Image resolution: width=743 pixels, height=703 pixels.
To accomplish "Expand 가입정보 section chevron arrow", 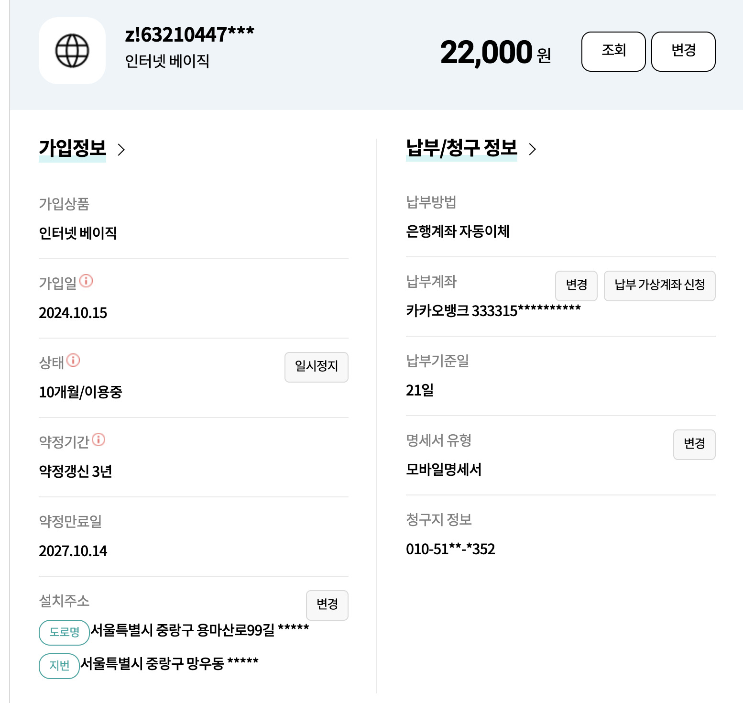I will [x=121, y=150].
